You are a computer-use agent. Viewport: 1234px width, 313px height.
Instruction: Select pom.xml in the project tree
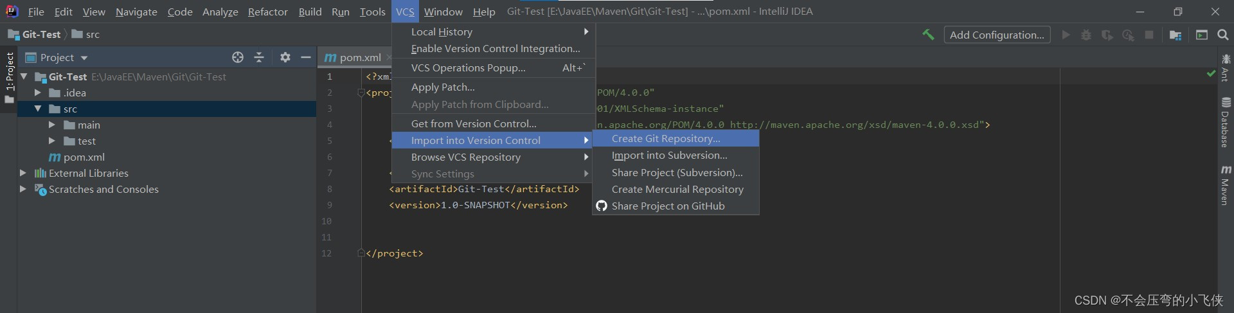pyautogui.click(x=84, y=157)
